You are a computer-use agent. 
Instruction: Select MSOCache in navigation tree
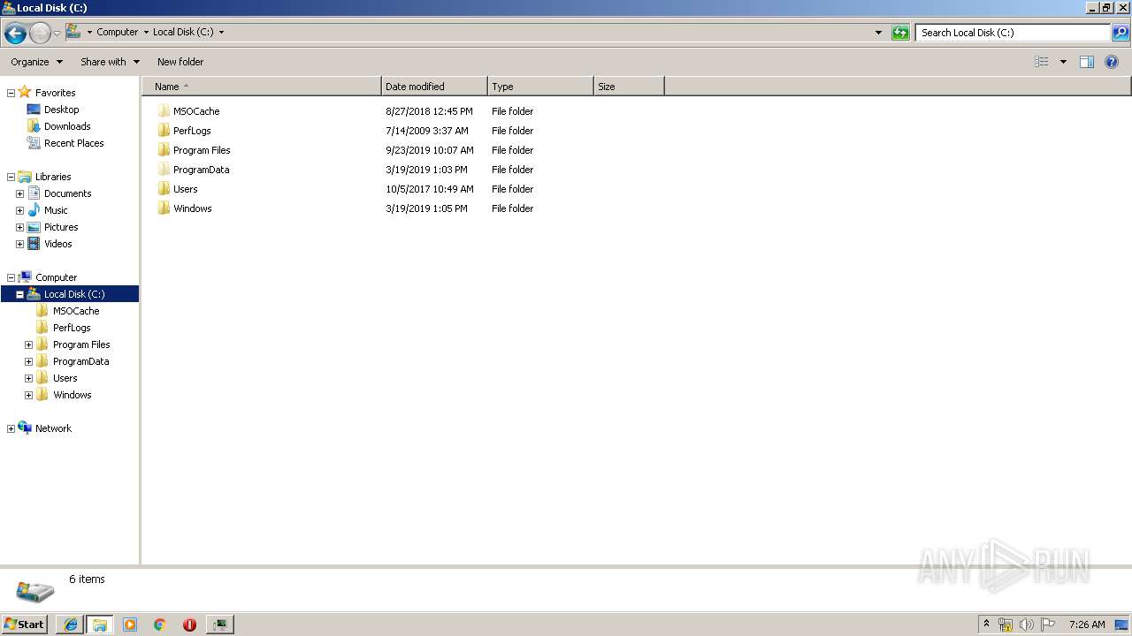click(75, 311)
